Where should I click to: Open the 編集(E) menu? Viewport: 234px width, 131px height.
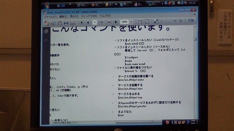[63, 16]
